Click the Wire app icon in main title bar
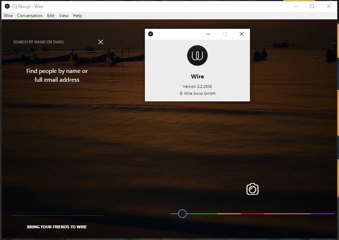This screenshot has width=339, height=240. [7, 6]
